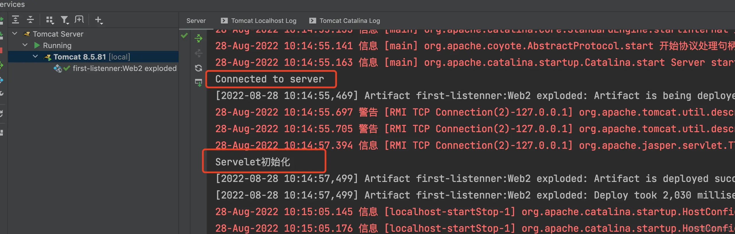
Task: Click the Collapse All toolbar icon
Action: click(x=30, y=20)
